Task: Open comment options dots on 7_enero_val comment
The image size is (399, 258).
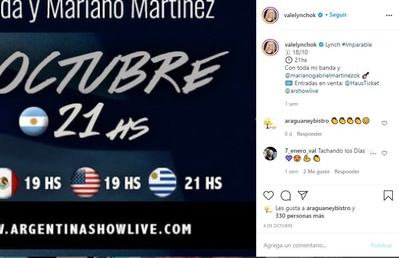Action: 373,153
